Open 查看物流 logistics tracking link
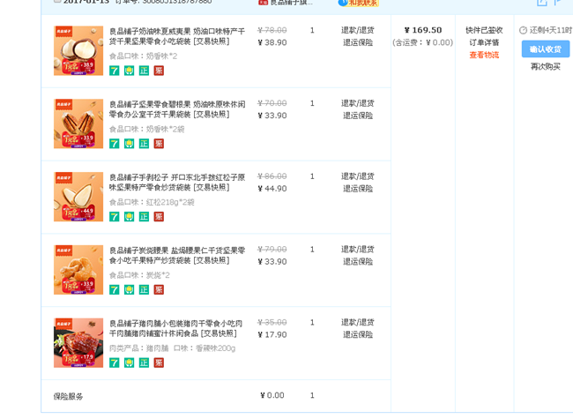Screen dimensions: 573x419 click(x=483, y=55)
